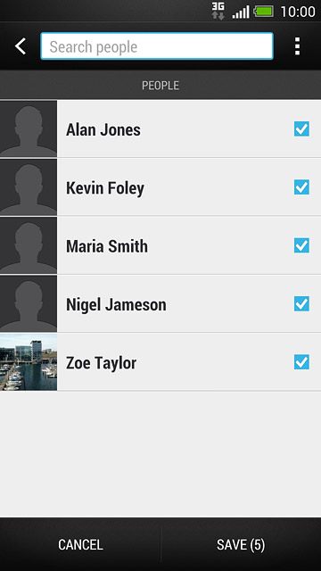Deselect Maria Smith's checkbox

tap(301, 245)
